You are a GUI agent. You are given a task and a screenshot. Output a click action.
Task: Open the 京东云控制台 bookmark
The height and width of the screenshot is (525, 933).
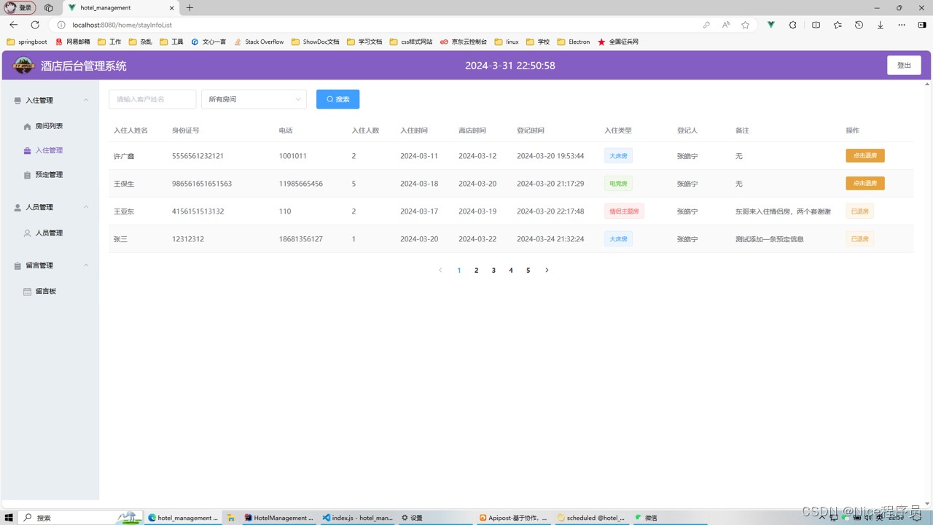click(464, 42)
